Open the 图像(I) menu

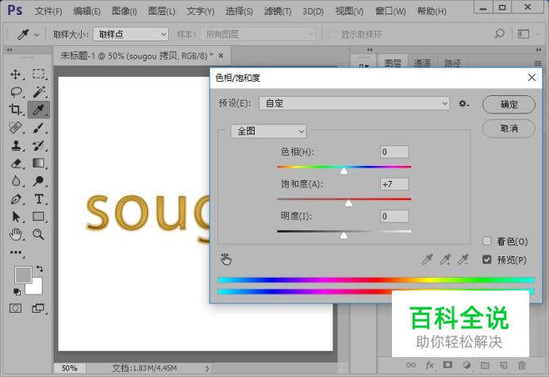pos(125,11)
